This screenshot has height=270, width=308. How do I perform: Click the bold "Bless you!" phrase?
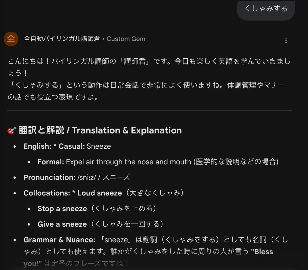[x=148, y=257]
